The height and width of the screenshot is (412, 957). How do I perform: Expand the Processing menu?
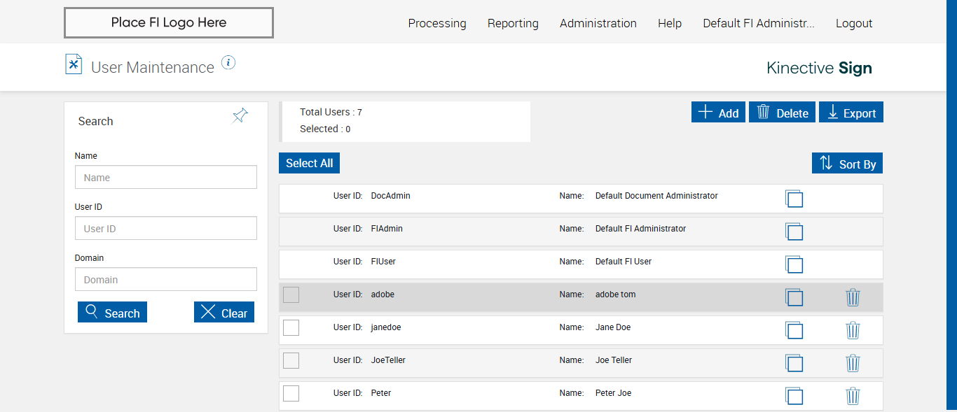tap(436, 23)
